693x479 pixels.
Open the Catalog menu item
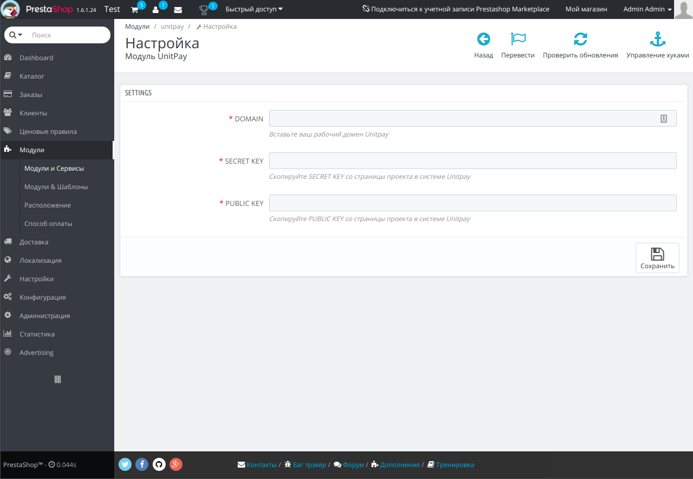[32, 76]
